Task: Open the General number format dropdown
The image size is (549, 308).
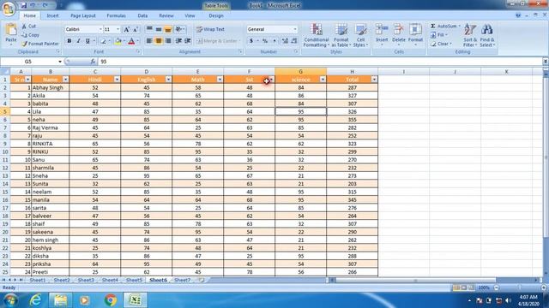Action: pyautogui.click(x=295, y=29)
